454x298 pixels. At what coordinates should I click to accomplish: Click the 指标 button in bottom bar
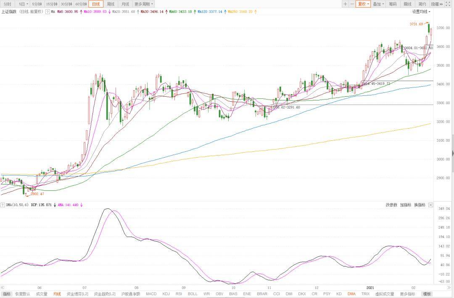coord(7,294)
